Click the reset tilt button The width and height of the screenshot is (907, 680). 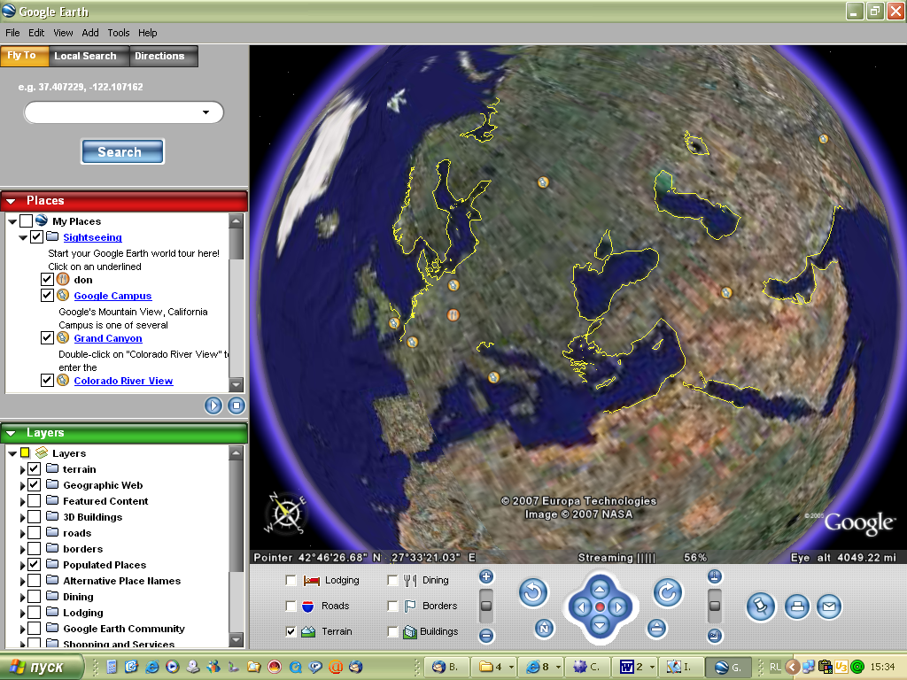click(x=656, y=628)
